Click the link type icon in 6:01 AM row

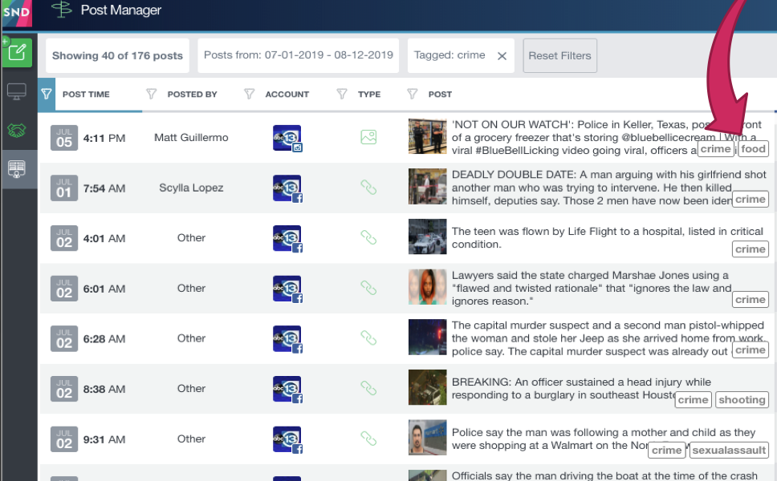tap(368, 288)
